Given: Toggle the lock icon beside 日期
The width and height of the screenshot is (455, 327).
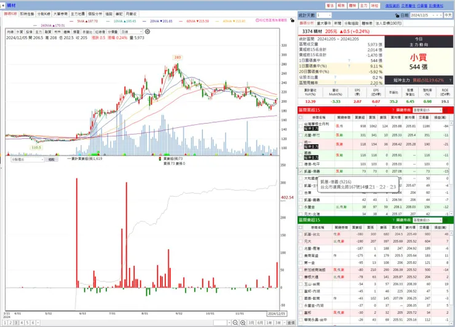Looking at the screenshot, I should pyautogui.click(x=397, y=15).
